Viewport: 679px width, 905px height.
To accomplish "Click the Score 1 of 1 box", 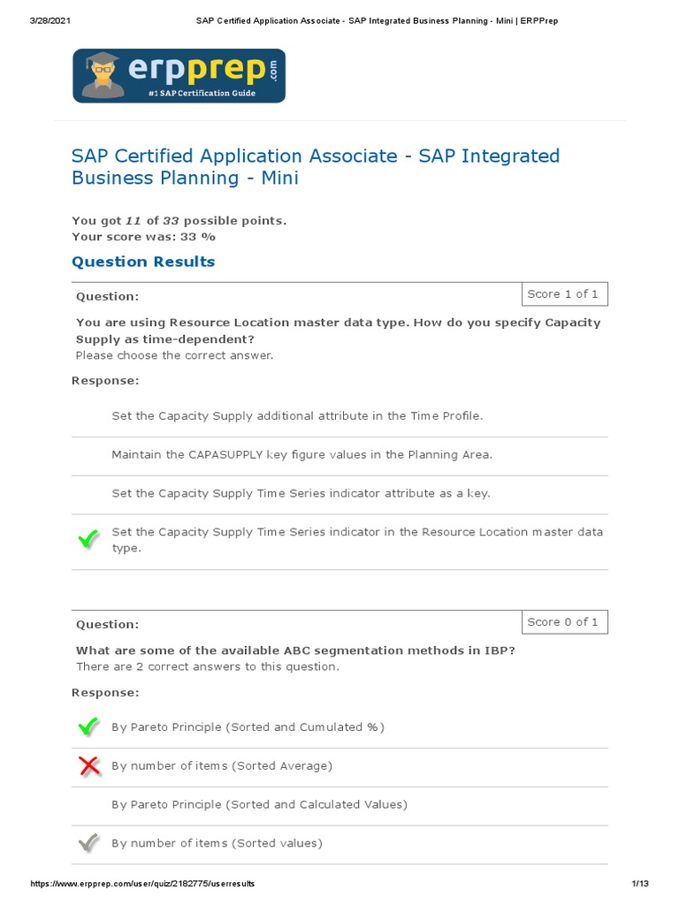I will [x=562, y=294].
